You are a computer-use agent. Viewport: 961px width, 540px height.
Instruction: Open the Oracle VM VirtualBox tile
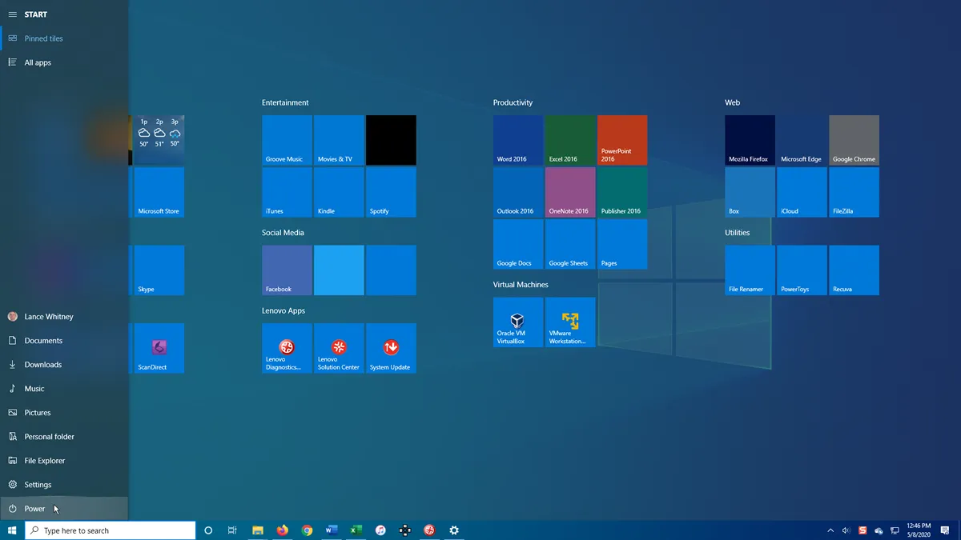pos(518,322)
